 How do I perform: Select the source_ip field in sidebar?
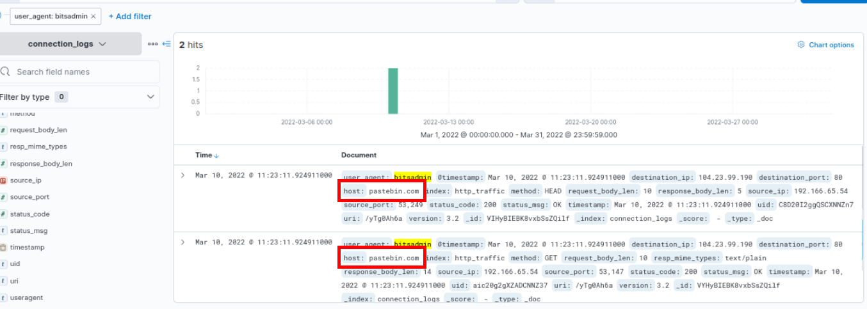tap(26, 180)
